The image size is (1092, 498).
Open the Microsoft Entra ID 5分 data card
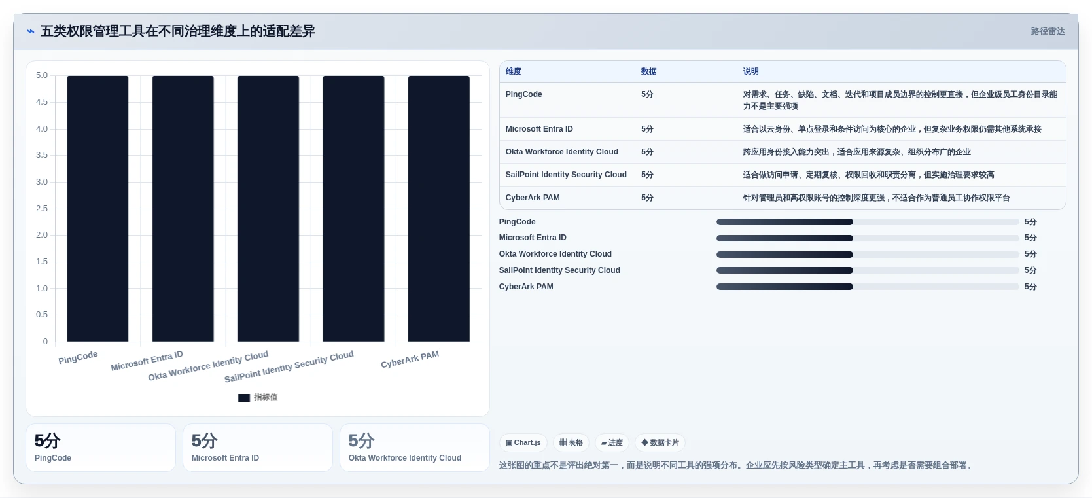coord(258,448)
